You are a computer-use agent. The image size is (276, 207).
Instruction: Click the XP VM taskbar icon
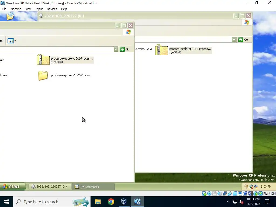[137, 202]
